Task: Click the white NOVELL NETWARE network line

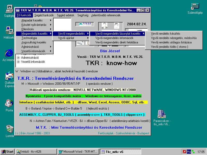Action: [x=83, y=90]
